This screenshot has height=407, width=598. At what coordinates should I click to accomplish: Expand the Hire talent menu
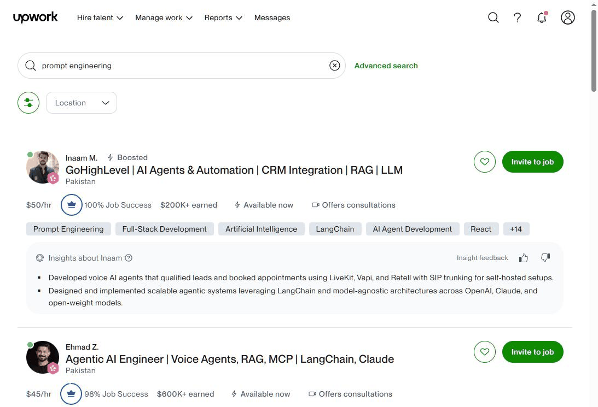(x=100, y=17)
